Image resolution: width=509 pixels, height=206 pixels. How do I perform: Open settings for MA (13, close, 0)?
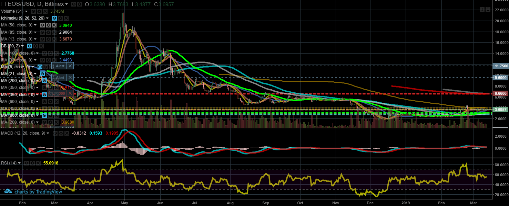(48, 39)
